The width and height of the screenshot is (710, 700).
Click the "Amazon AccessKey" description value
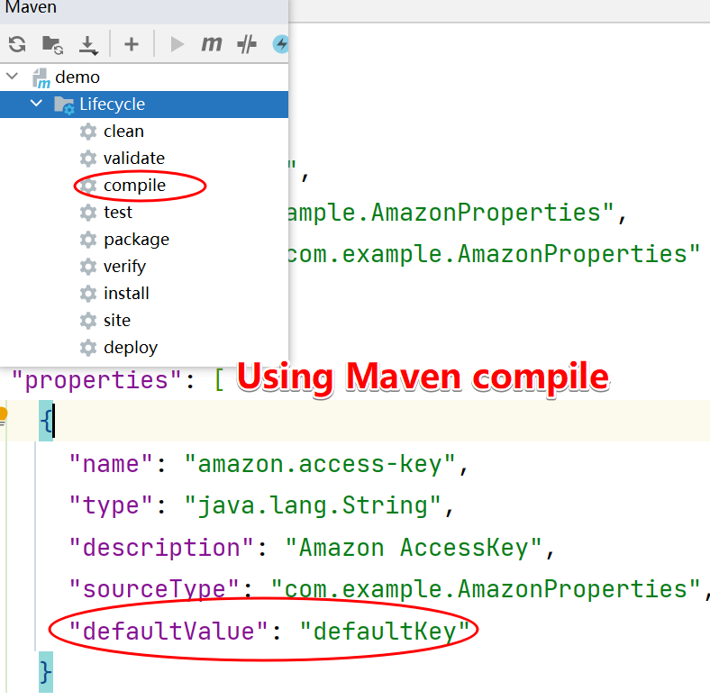414,548
